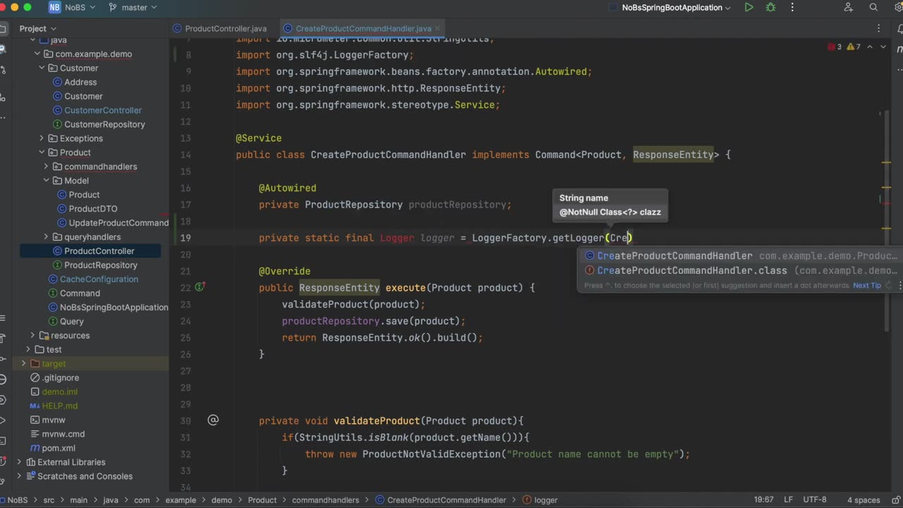Choose CreateProductCommandHandler.class completion suggestion
Image resolution: width=903 pixels, height=508 pixels.
pos(741,271)
